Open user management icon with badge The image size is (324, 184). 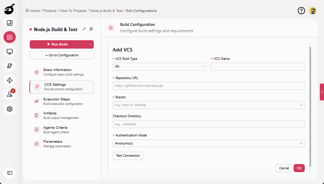[9, 94]
